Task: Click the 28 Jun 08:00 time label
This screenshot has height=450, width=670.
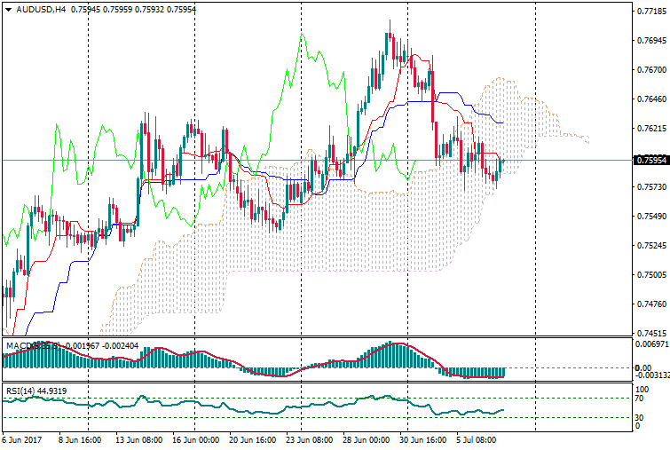Action: 366,439
